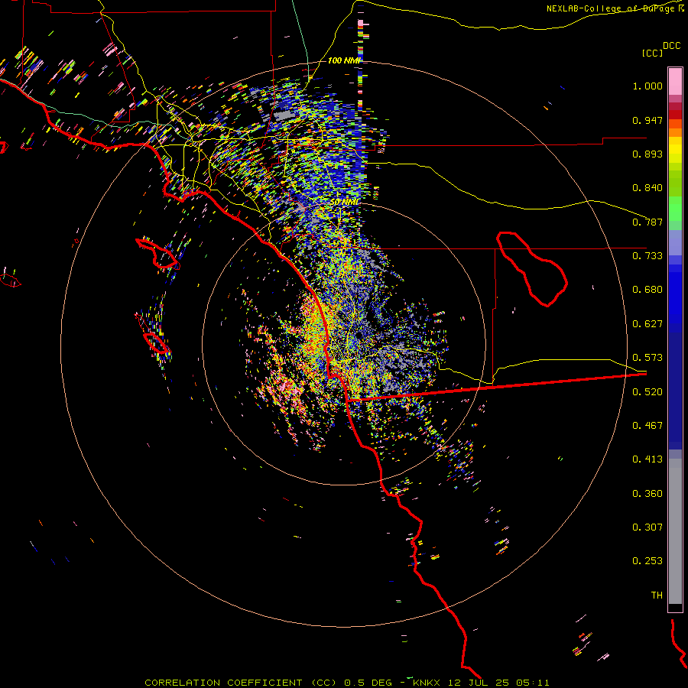The height and width of the screenshot is (688, 688).
Task: Click the 0.680 legend value
Action: (647, 290)
